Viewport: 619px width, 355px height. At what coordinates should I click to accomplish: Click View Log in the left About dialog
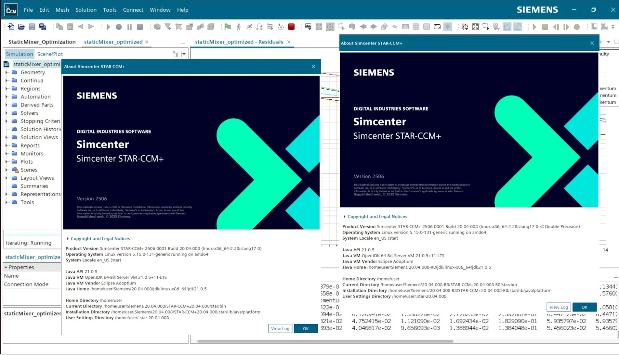click(280, 328)
